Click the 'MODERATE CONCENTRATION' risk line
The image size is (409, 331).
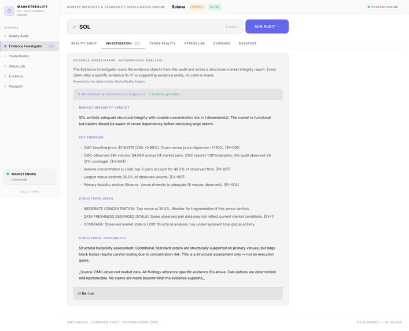tap(167, 209)
